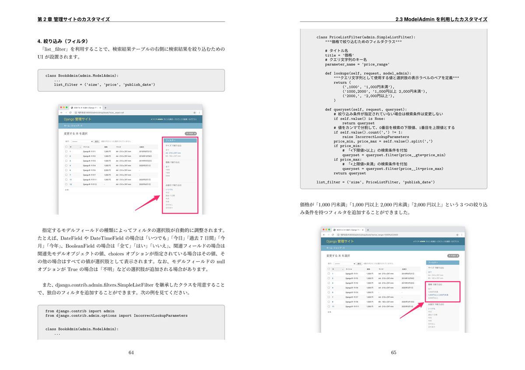The width and height of the screenshot is (525, 370).
Task: Click forward arrow in page 64 browser
Action: (66, 113)
